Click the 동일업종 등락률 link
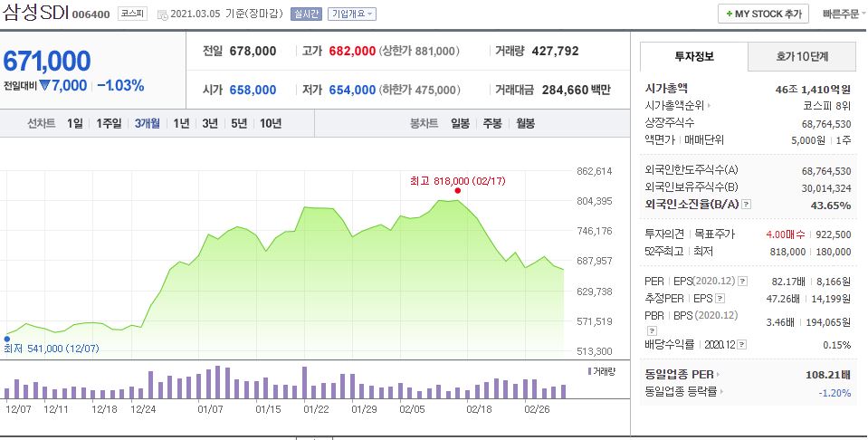Viewport: 868px width, 440px height. coord(681,392)
